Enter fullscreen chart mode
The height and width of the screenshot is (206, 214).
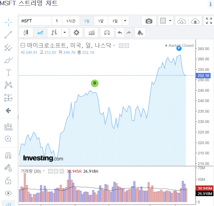[209, 21]
